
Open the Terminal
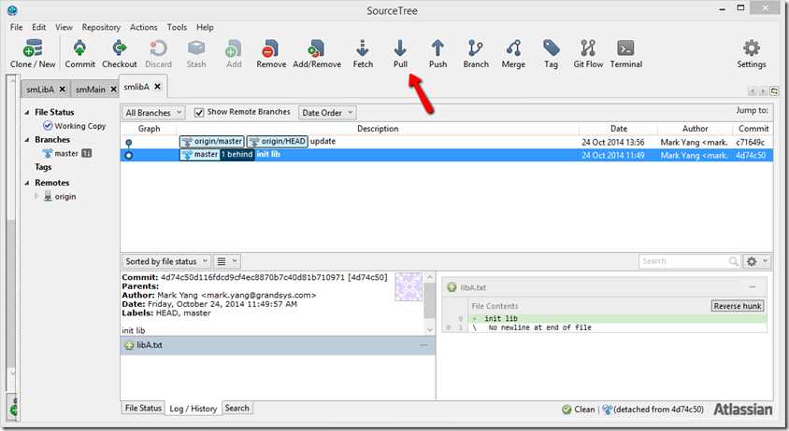(625, 54)
